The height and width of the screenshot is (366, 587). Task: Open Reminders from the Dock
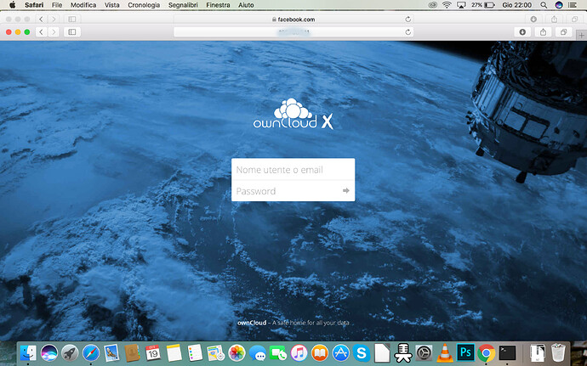(x=195, y=352)
